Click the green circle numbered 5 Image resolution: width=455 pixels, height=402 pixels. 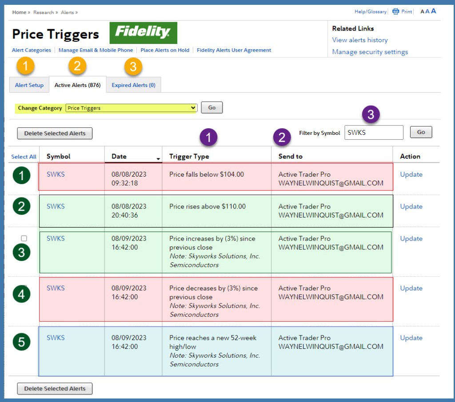[x=21, y=342]
